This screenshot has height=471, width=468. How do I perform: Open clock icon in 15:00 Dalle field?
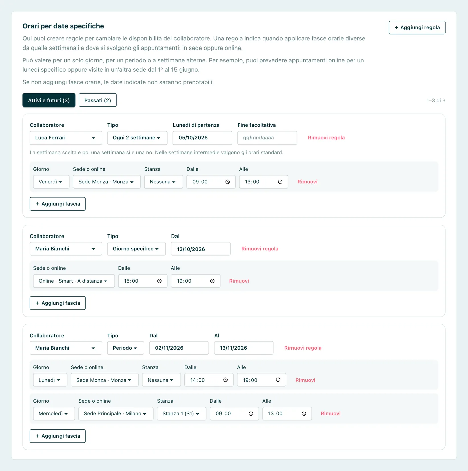pos(159,281)
